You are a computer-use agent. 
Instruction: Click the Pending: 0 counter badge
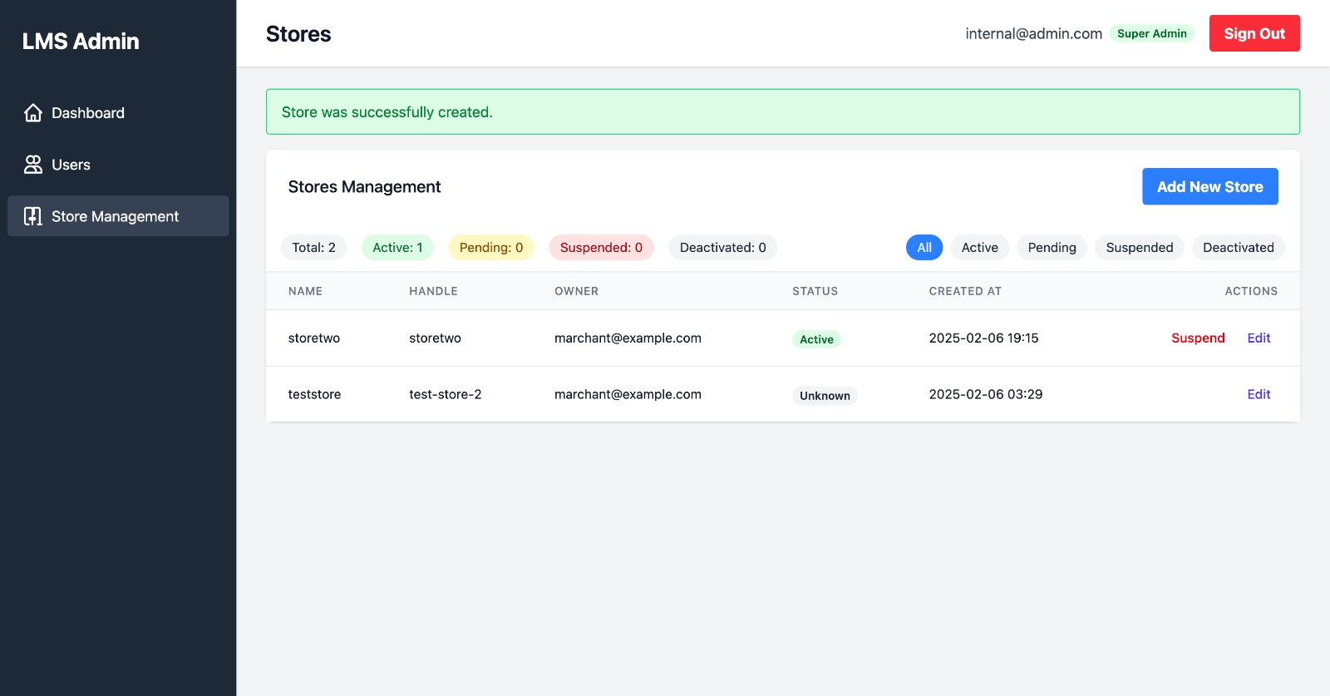click(491, 247)
